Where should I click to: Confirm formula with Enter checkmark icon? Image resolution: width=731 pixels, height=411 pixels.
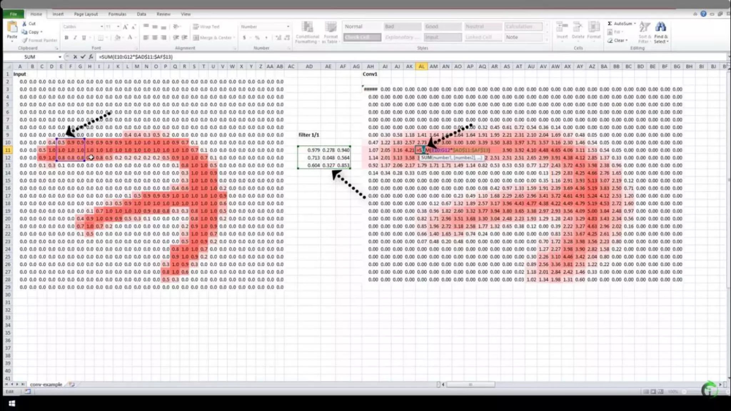coord(83,57)
